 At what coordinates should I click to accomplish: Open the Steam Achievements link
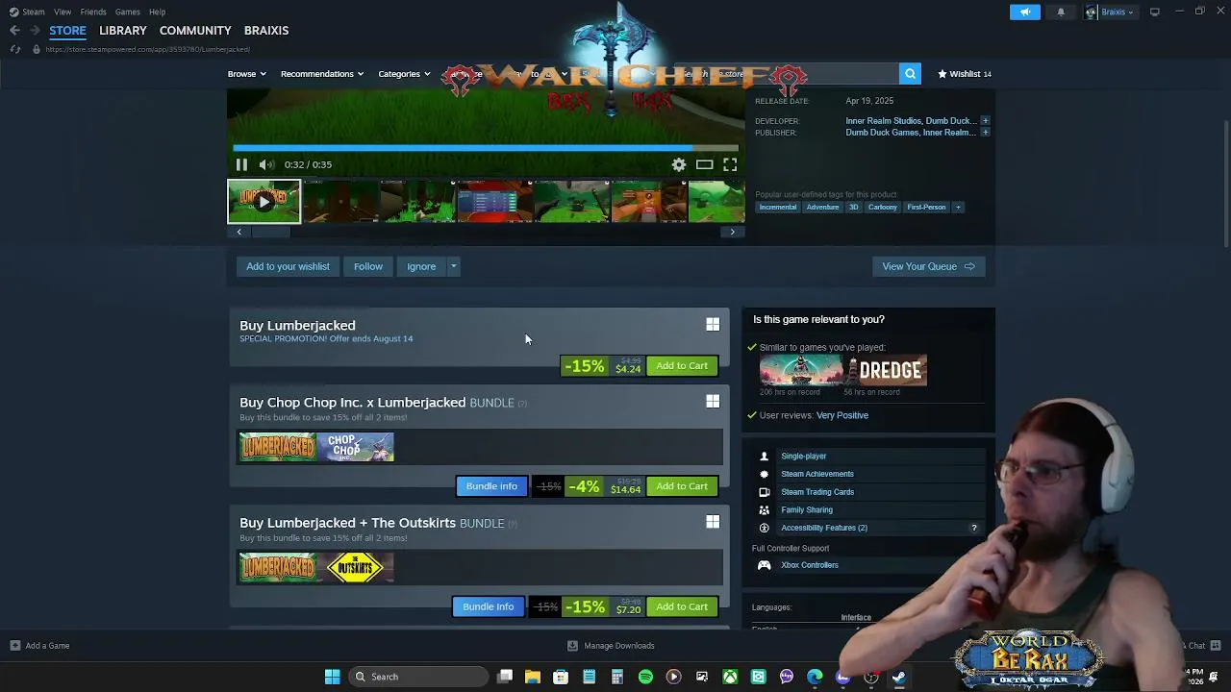[x=817, y=474]
